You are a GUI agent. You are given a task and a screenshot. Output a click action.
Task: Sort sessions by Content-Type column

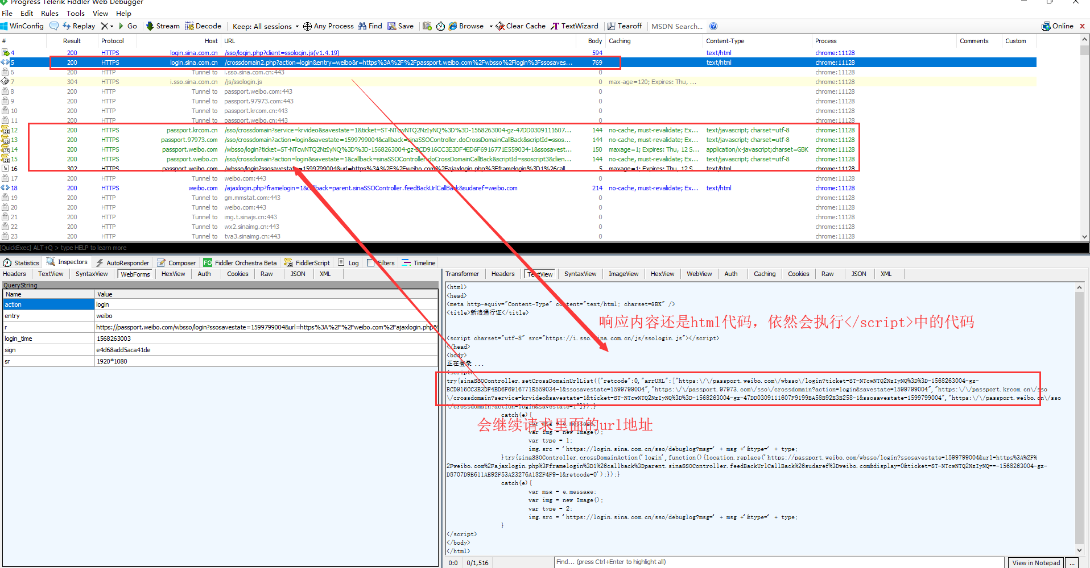click(757, 41)
